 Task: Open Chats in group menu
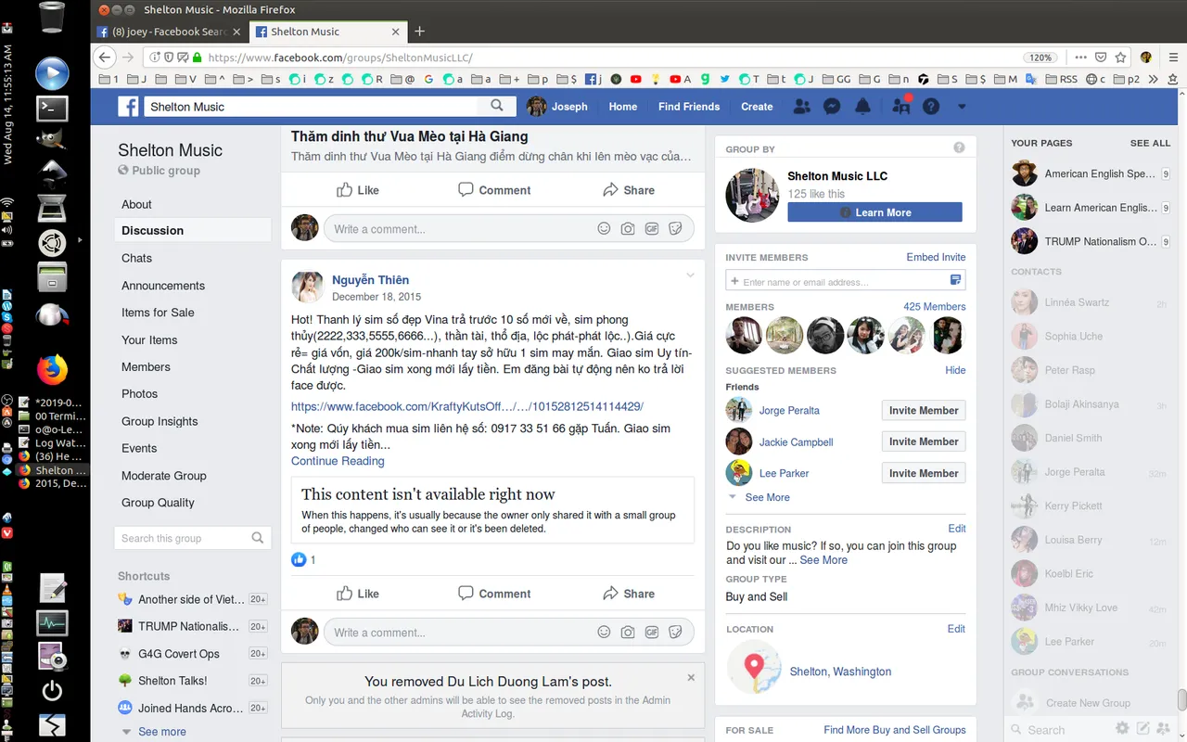tap(136, 258)
